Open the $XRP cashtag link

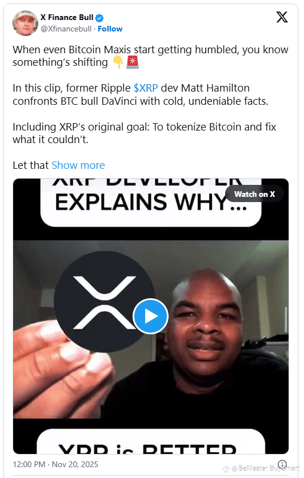tap(146, 88)
